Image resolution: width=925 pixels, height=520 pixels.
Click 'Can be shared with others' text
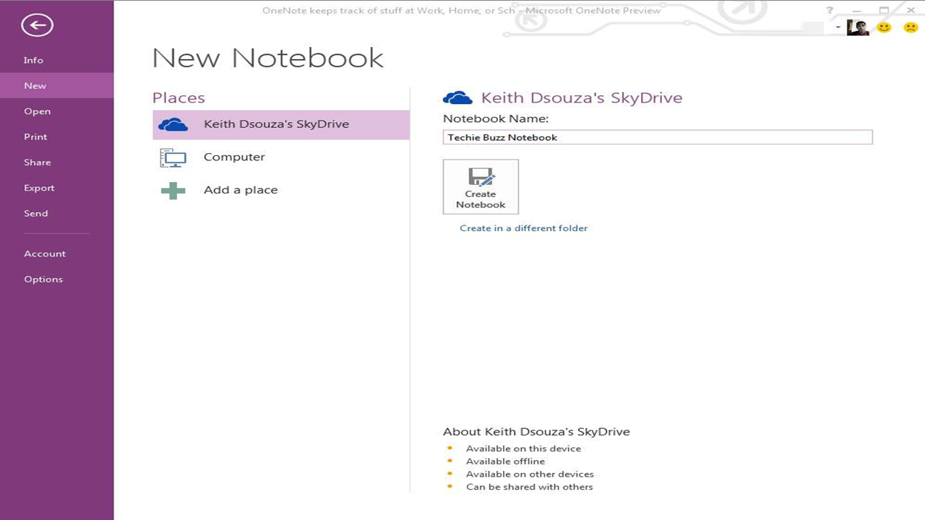529,487
